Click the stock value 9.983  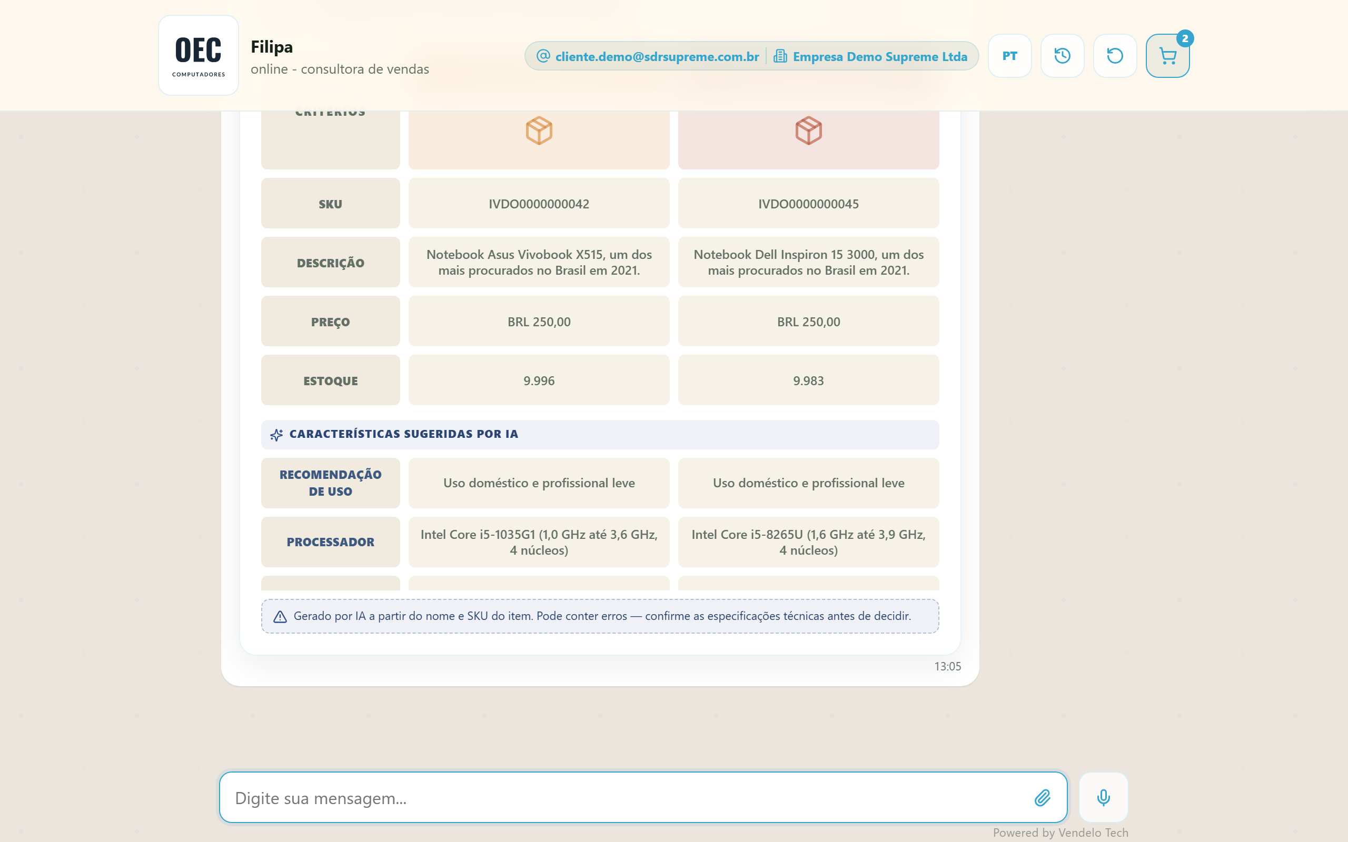tap(808, 380)
